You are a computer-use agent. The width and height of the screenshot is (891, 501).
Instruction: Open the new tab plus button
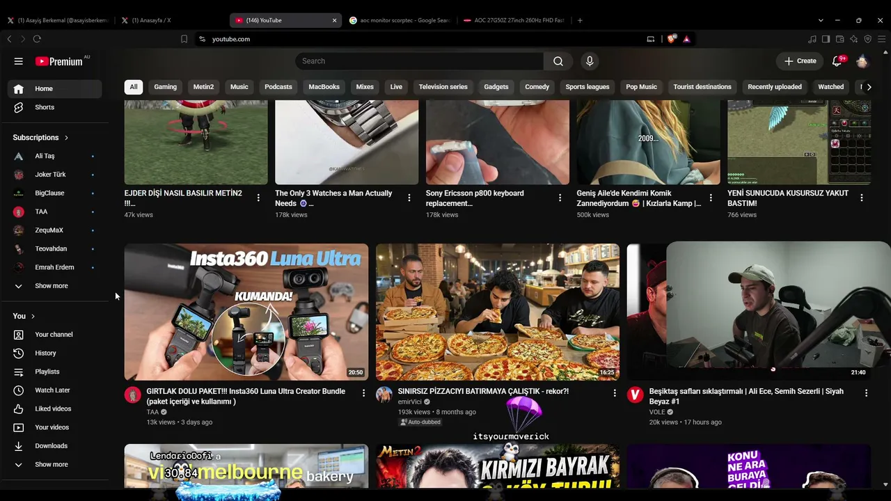[x=580, y=20]
